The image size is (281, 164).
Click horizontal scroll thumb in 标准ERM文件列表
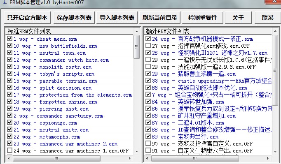56,158
